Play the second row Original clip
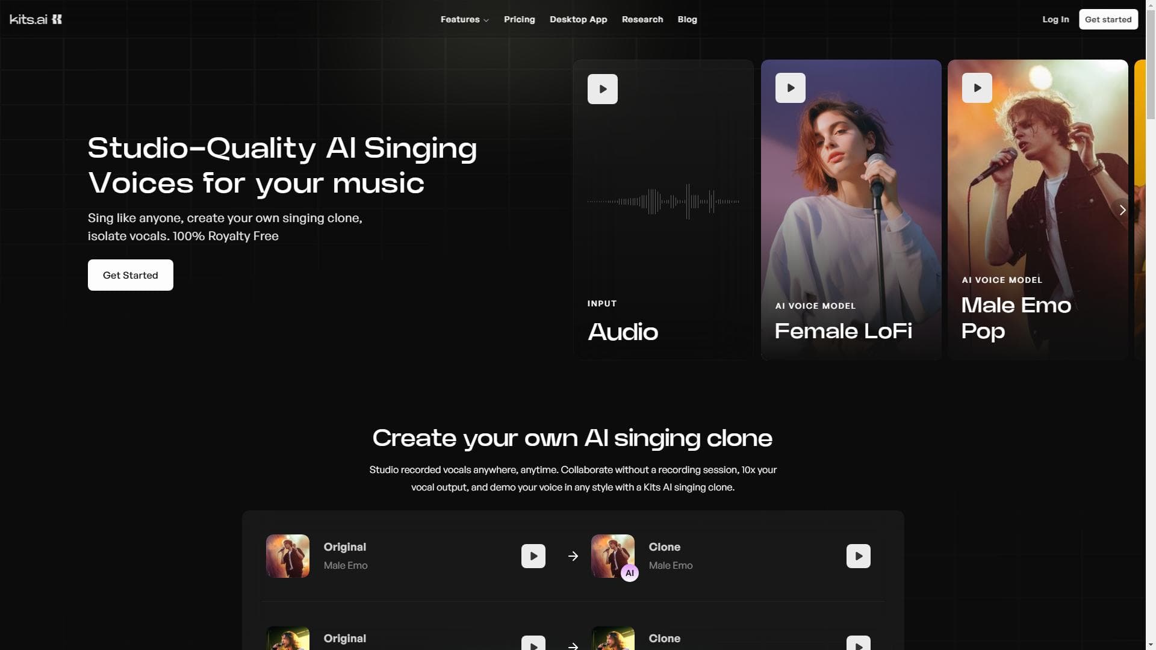Viewport: 1156px width, 650px height. point(533,644)
